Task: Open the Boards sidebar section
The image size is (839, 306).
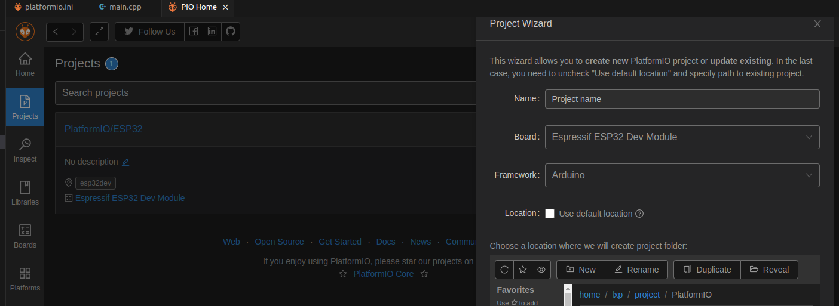Action: tap(25, 236)
